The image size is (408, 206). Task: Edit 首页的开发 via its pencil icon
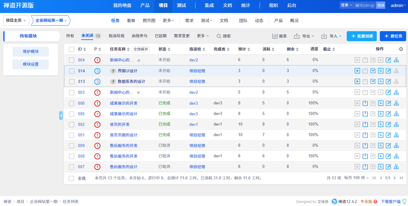(388, 124)
